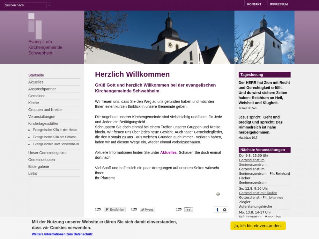This screenshot has height=239, width=319.
Task: Click the Twitter Tweet button
Action: 147,210
